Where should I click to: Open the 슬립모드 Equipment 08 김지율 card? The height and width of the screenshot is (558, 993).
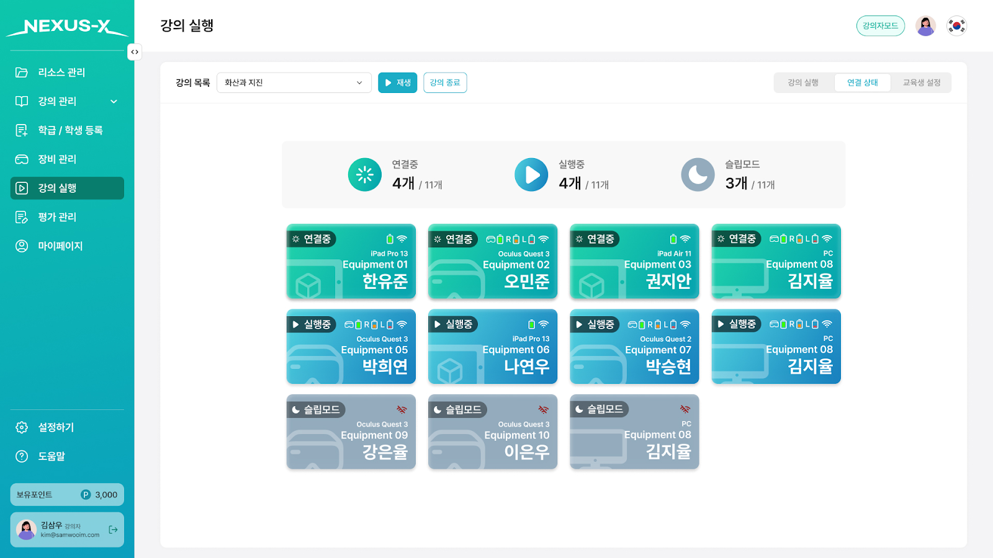[x=634, y=432]
